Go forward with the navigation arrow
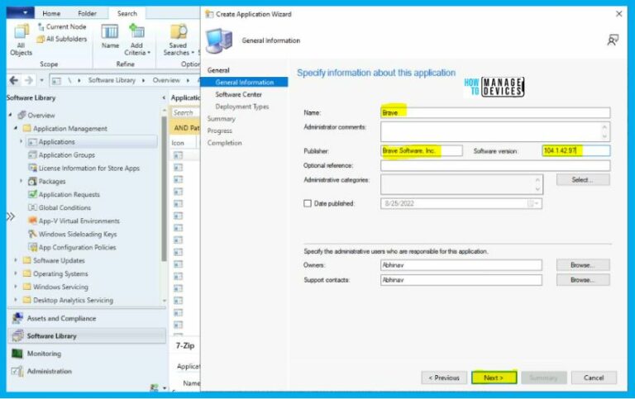Image resolution: width=635 pixels, height=399 pixels. point(28,80)
